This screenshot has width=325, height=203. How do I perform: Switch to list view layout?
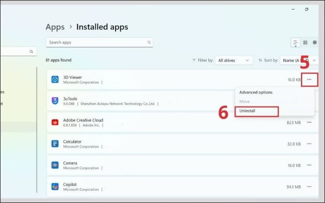295,43
